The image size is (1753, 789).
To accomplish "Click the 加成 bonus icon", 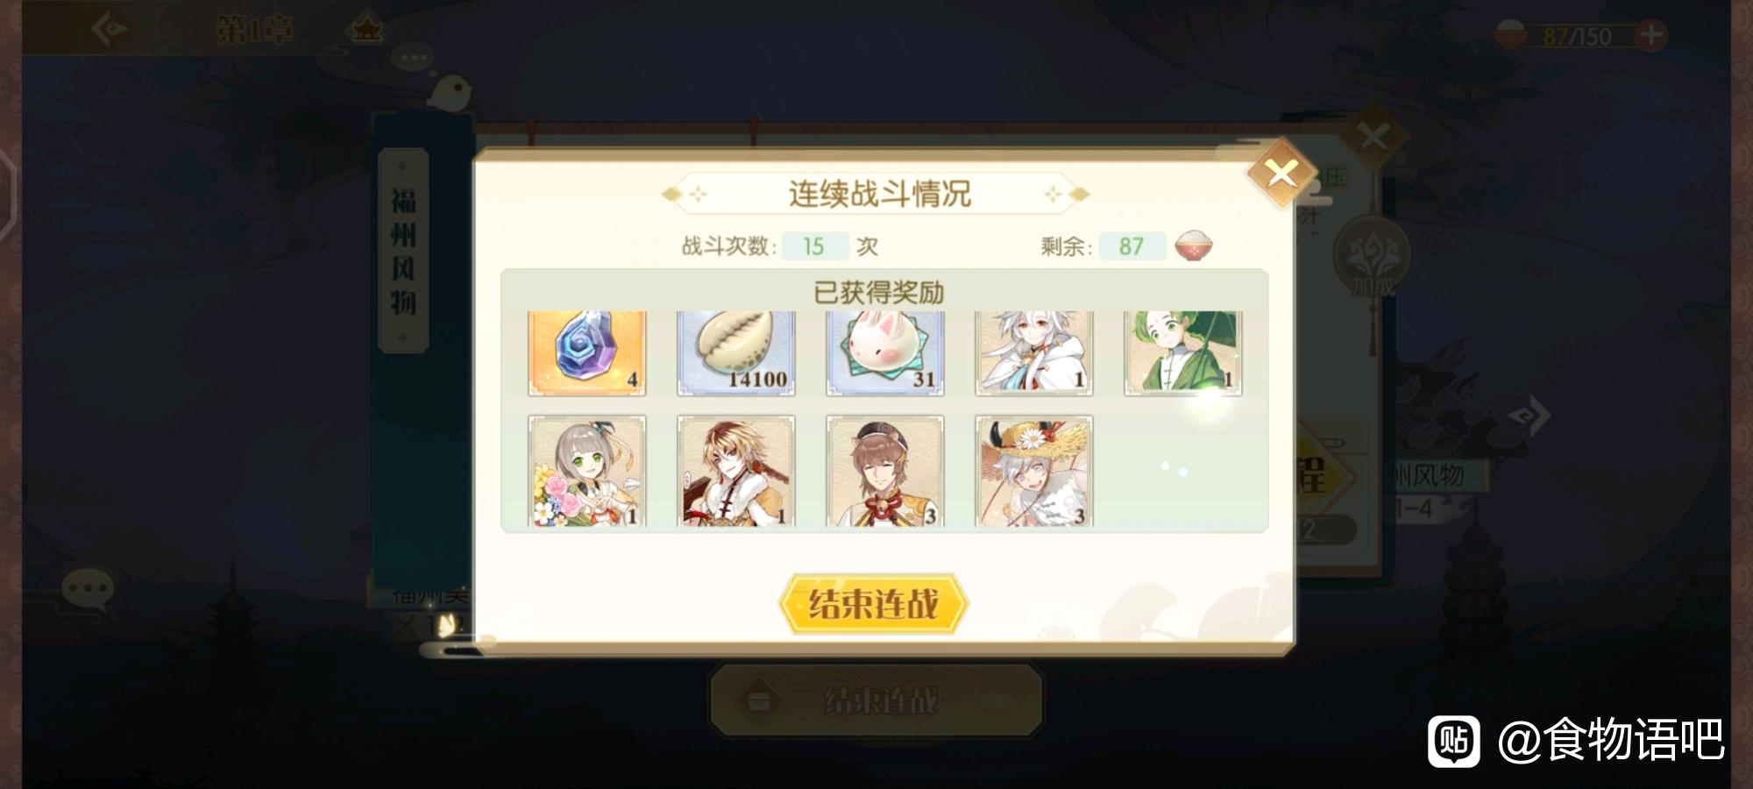I will coord(1372,259).
